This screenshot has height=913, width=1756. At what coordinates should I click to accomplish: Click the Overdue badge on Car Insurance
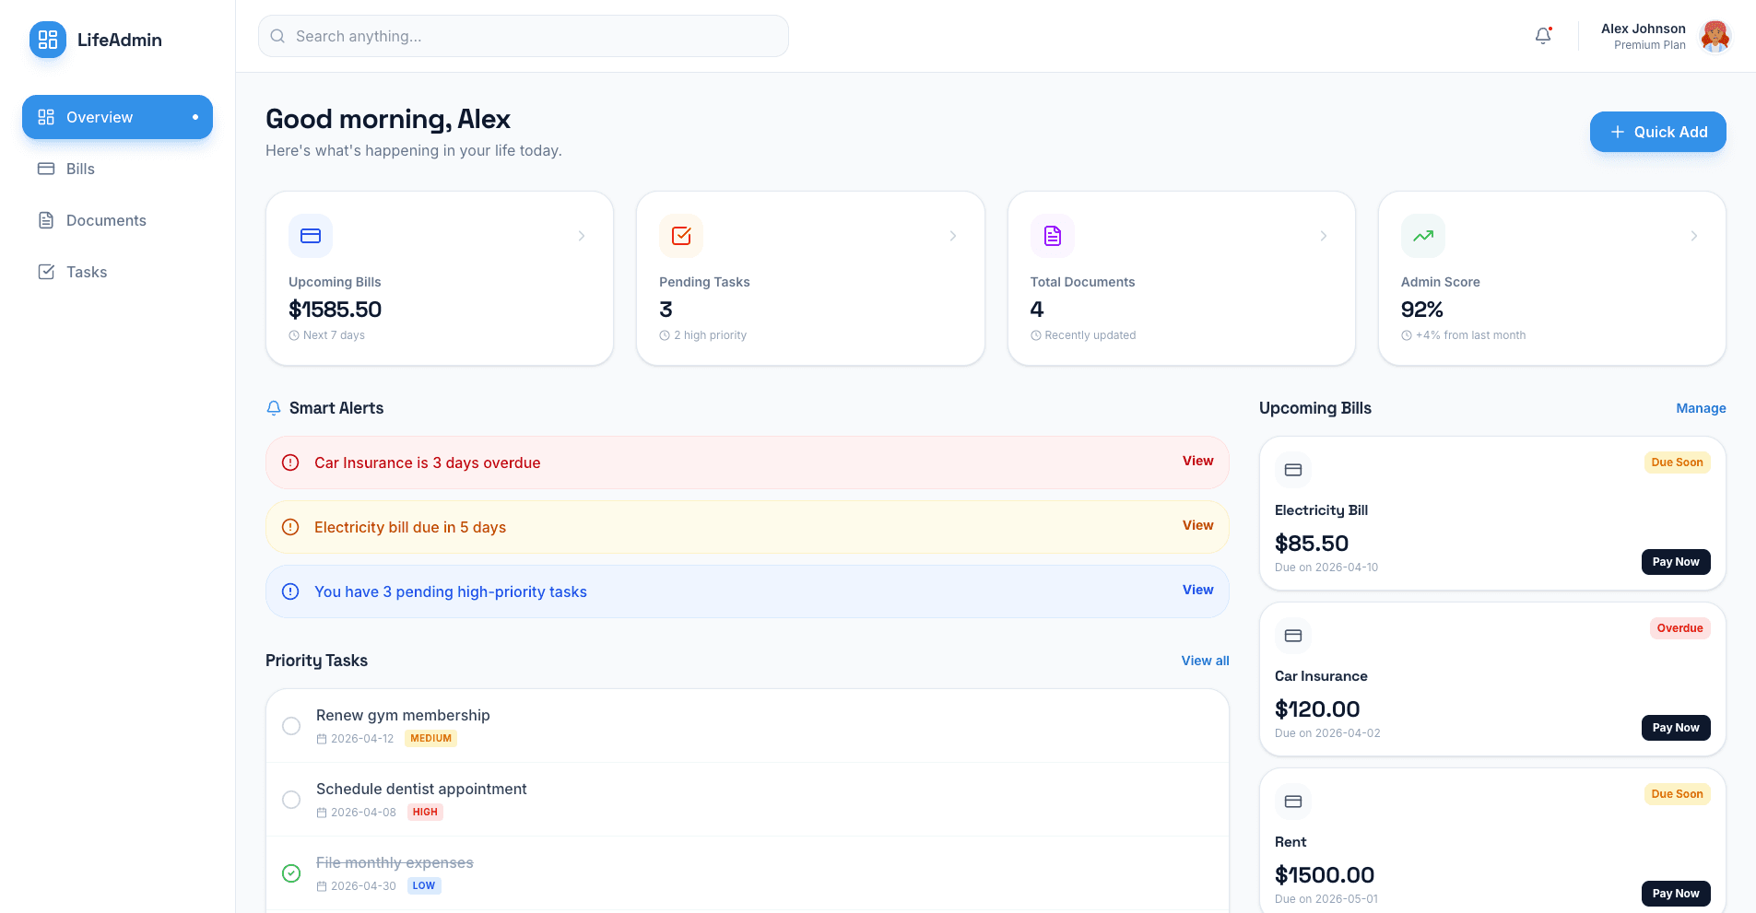pyautogui.click(x=1679, y=628)
